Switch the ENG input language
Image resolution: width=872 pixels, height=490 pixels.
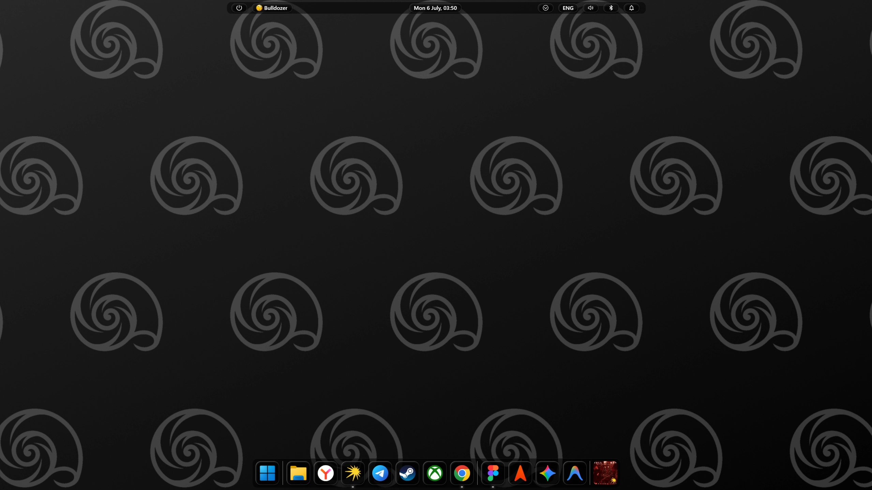568,8
